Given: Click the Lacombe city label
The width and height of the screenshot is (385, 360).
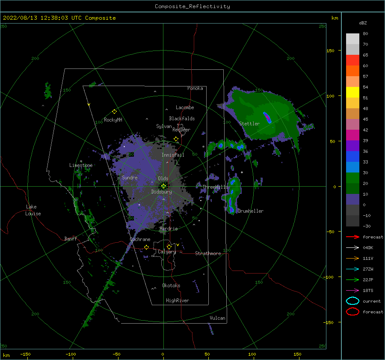Looking at the screenshot, I should 185,107.
